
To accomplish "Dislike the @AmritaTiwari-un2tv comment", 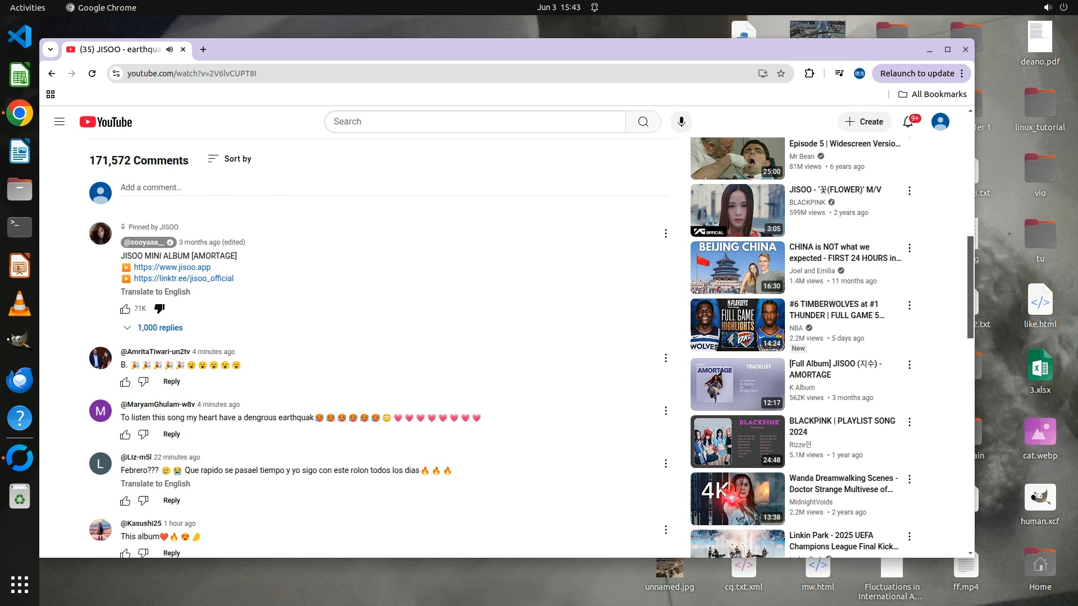I will 143,382.
